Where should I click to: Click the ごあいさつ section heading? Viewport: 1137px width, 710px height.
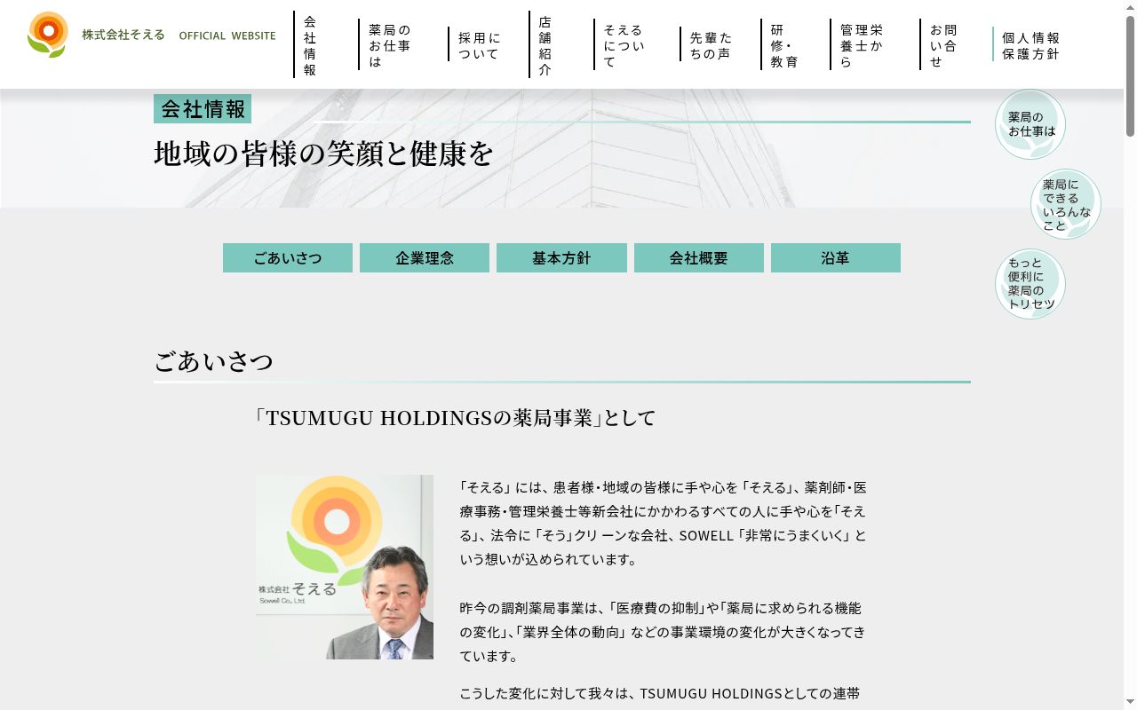point(214,362)
